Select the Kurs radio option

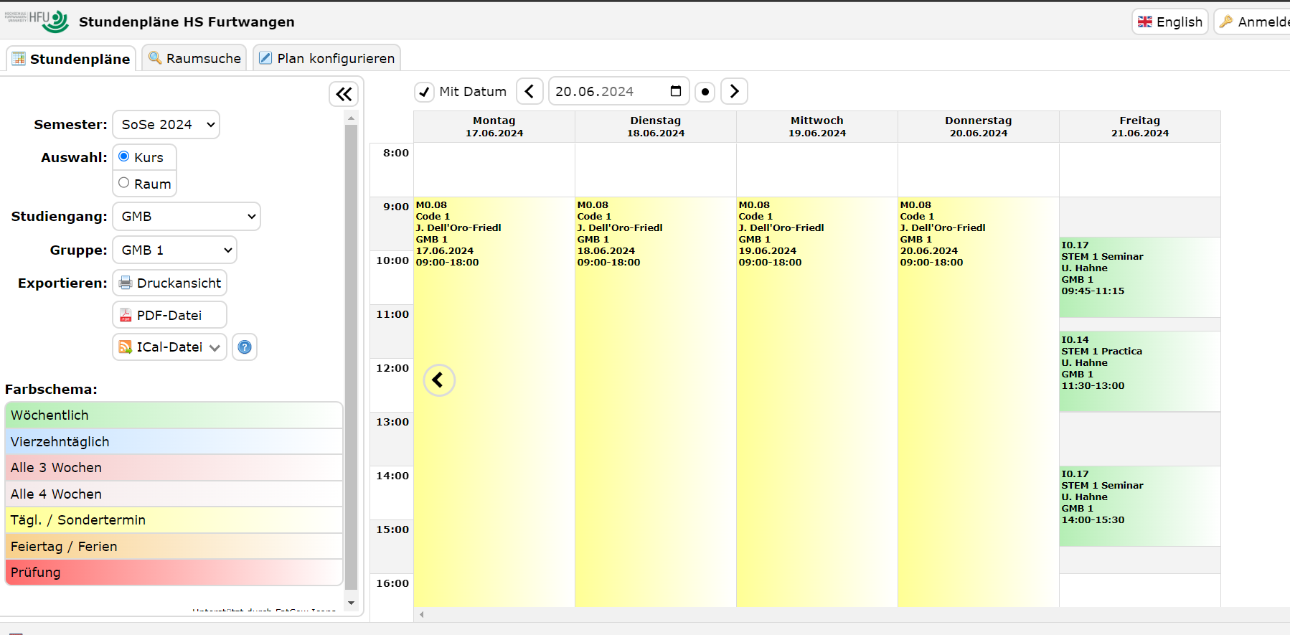coord(124,156)
